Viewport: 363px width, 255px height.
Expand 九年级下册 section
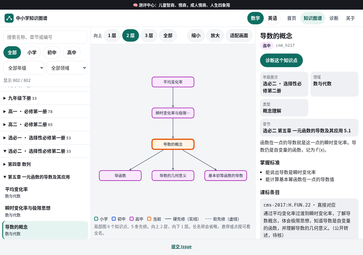tap(45, 98)
